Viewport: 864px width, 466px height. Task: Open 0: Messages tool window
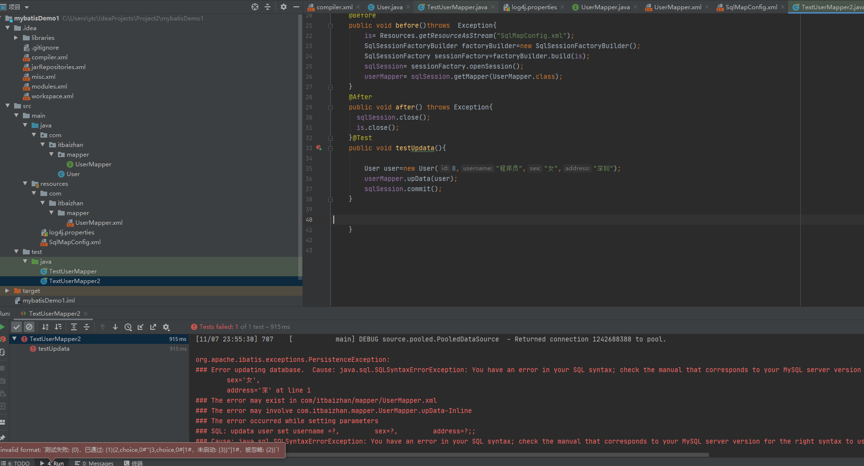94,463
